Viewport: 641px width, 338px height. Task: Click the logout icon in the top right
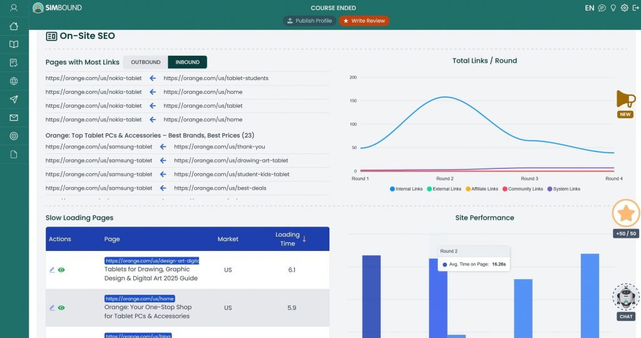tap(635, 8)
